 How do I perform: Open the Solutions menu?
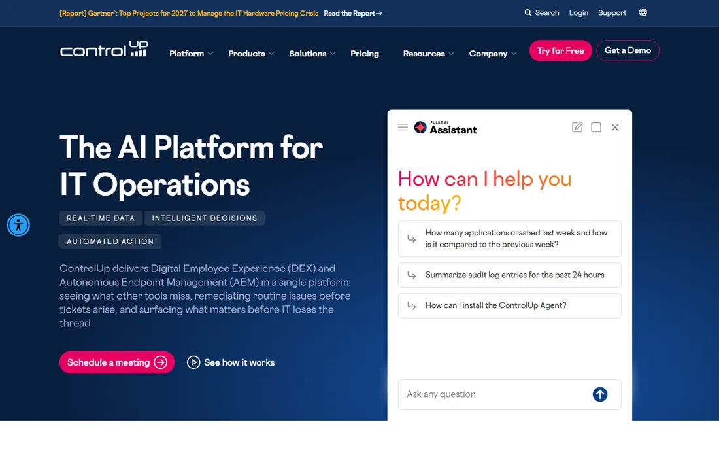click(308, 54)
